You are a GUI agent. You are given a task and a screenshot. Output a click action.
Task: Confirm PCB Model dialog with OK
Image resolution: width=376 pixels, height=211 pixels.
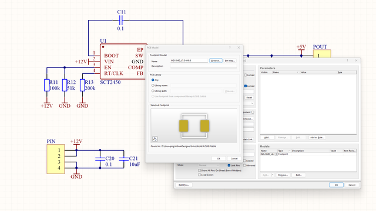coord(219,158)
